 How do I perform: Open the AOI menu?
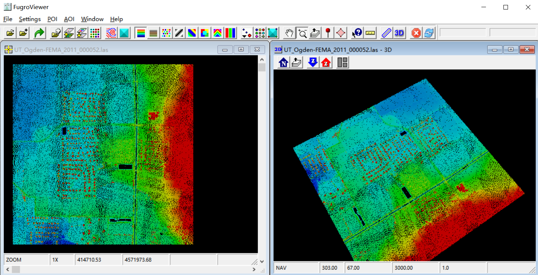[x=69, y=19]
